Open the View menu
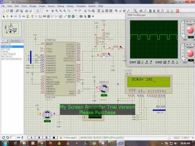 (x=10, y=6)
